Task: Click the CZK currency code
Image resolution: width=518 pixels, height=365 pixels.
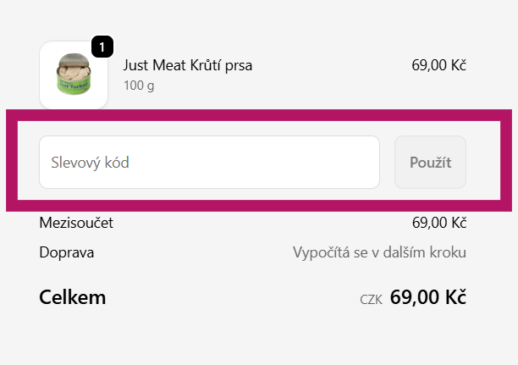Action: click(371, 299)
